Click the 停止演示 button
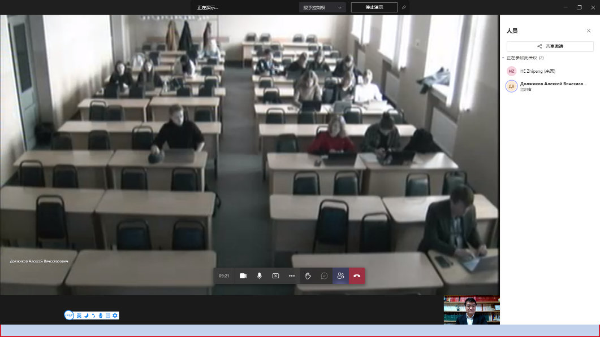 (x=374, y=7)
